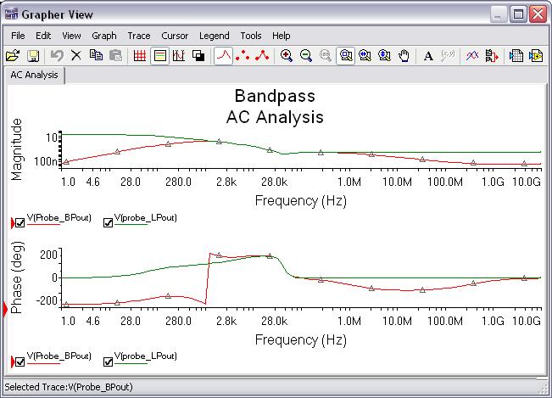This screenshot has height=398, width=552.
Task: Open the Trace menu
Action: (x=138, y=36)
